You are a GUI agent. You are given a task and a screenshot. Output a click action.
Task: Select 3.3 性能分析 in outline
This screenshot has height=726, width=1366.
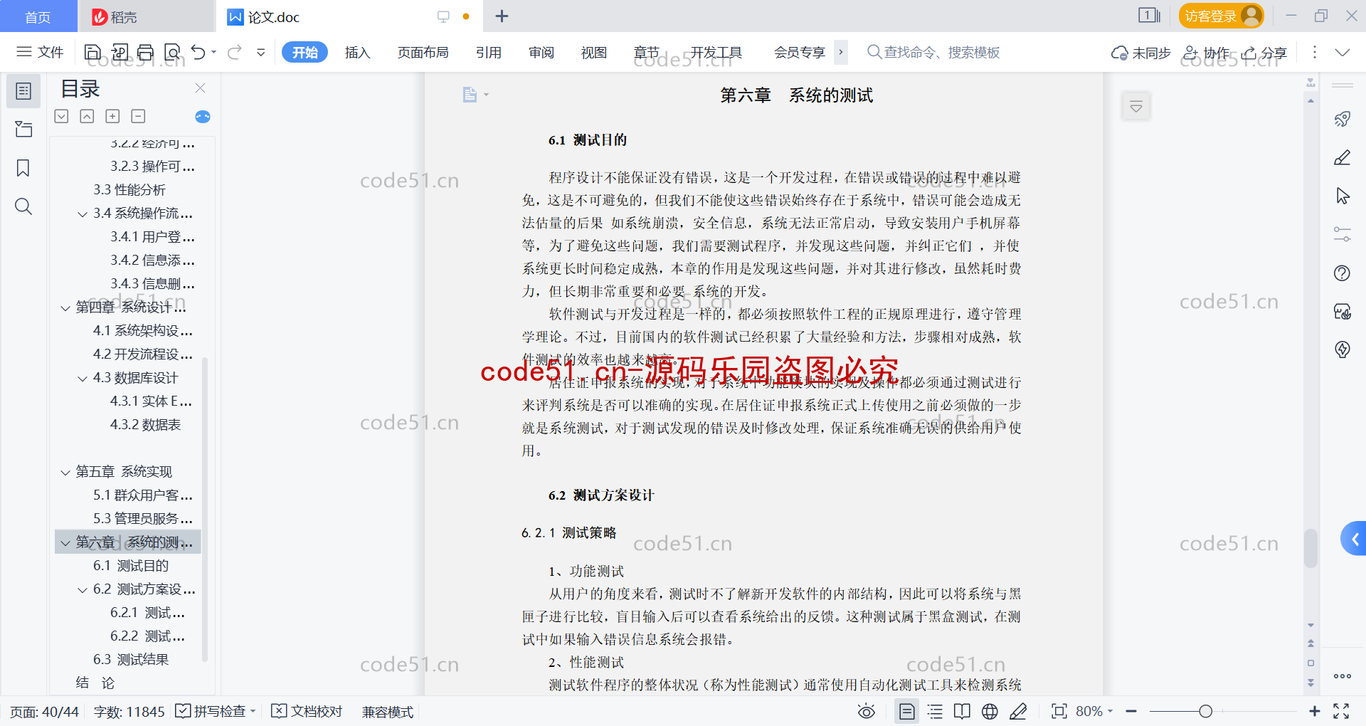(129, 190)
